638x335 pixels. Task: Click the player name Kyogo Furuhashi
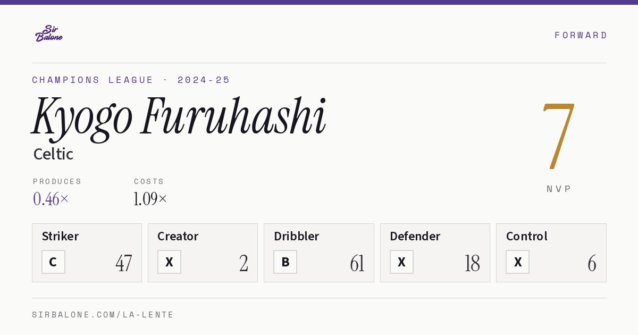coord(179,117)
